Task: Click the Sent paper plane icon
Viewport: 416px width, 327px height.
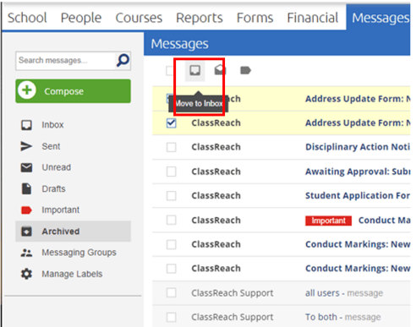Action: tap(26, 146)
